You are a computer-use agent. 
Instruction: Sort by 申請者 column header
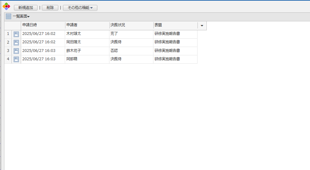click(x=87, y=25)
